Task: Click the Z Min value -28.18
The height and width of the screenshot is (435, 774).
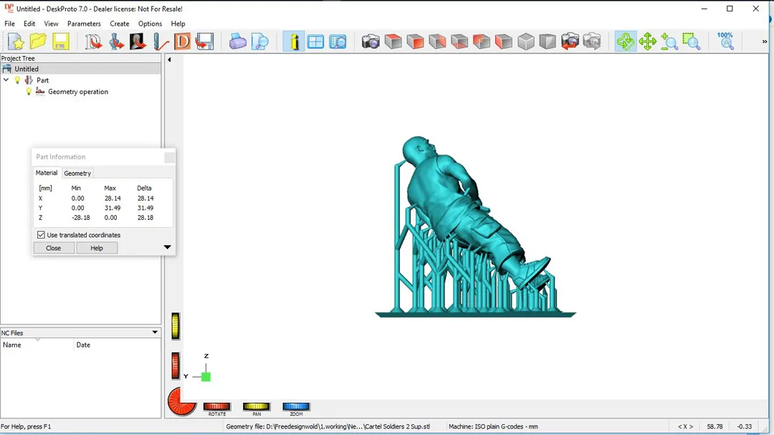Action: click(80, 217)
